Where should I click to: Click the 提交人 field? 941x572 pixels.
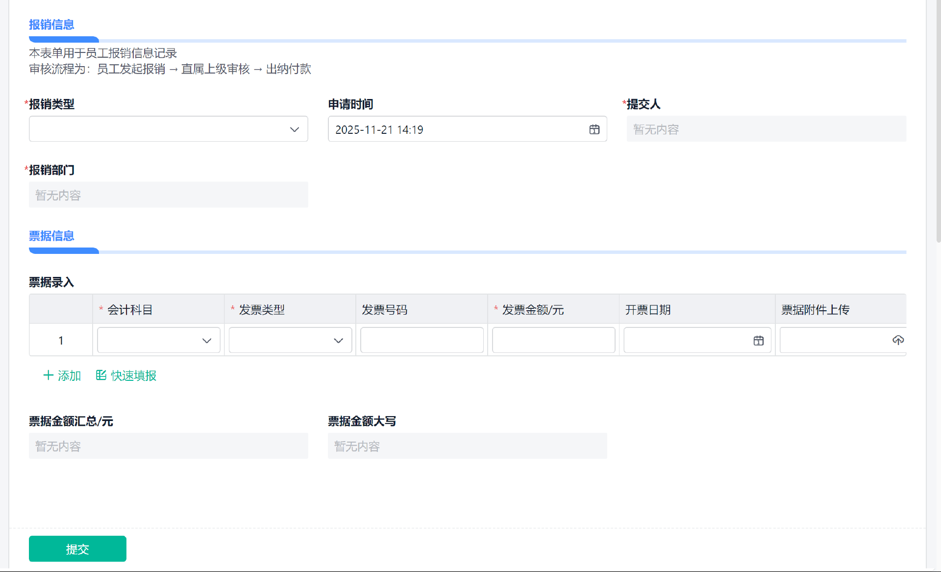point(766,129)
